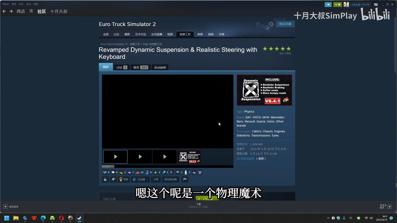Open friends and chat panel
Screen dimensions: 397x223
(386, 207)
